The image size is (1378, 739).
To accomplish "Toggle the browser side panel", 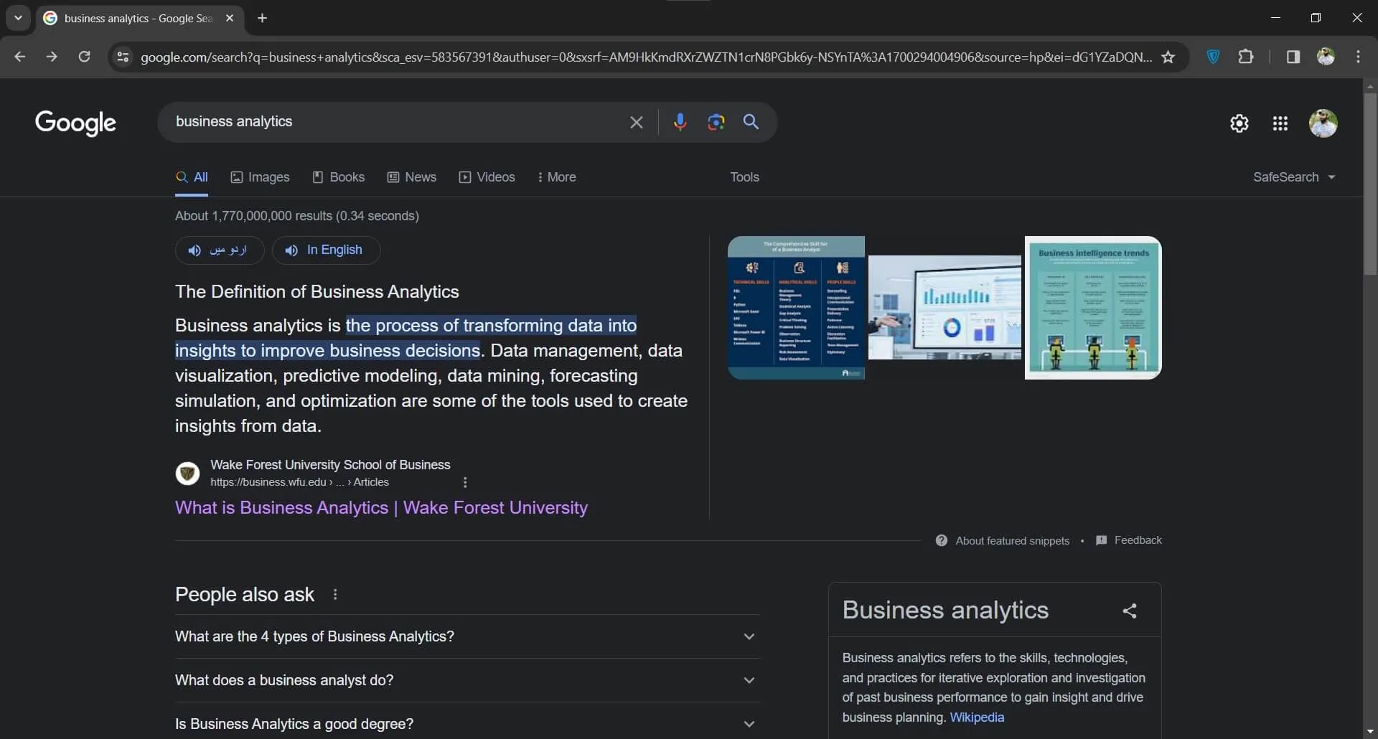I will point(1293,57).
